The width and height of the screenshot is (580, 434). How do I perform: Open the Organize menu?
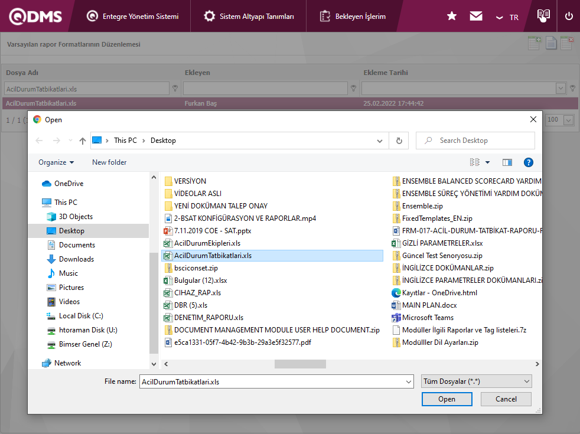coord(56,162)
